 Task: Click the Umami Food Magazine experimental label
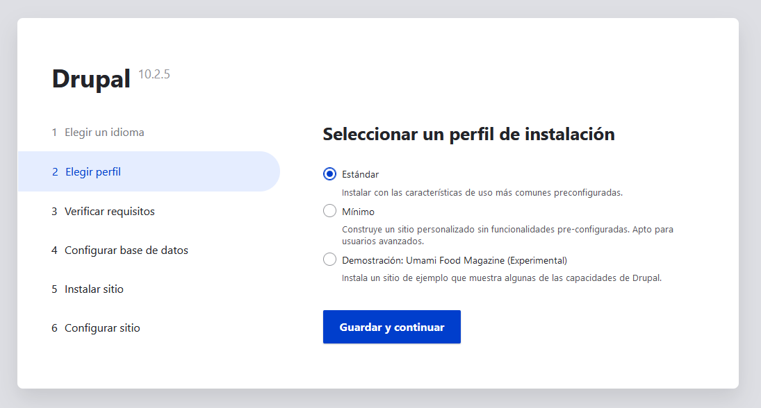coord(454,259)
